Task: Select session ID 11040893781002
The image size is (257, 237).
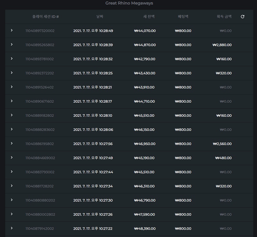Action: click(40, 59)
